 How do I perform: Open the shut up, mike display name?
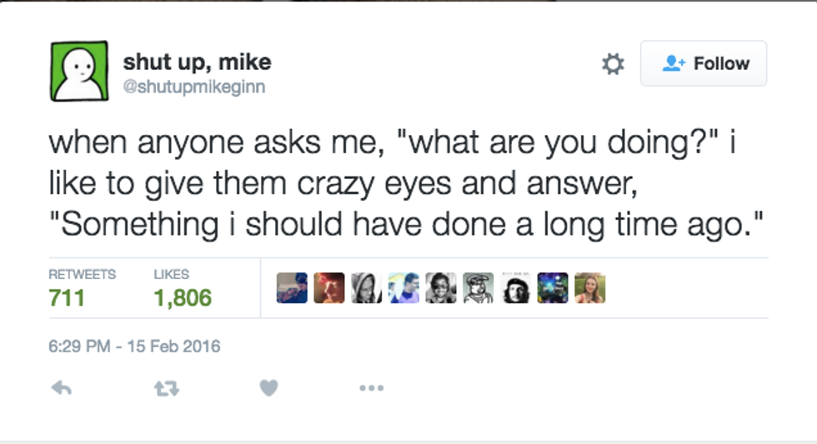click(x=197, y=62)
